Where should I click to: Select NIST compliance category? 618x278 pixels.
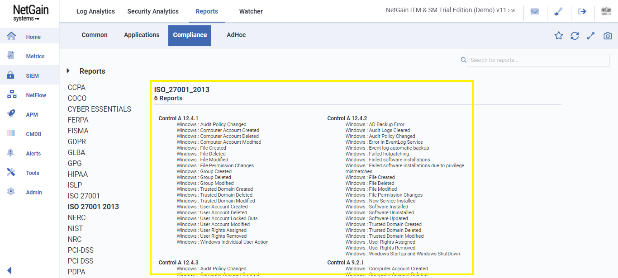click(x=75, y=228)
